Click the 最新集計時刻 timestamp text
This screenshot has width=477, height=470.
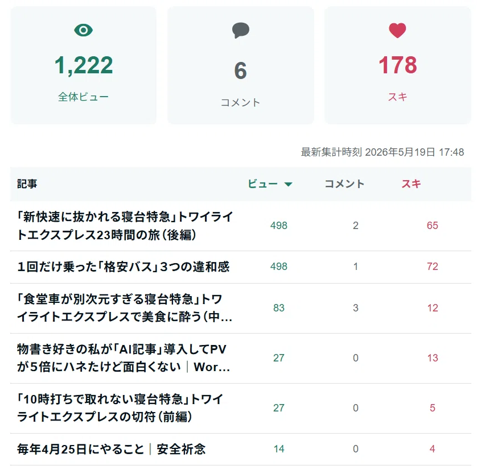click(x=383, y=152)
